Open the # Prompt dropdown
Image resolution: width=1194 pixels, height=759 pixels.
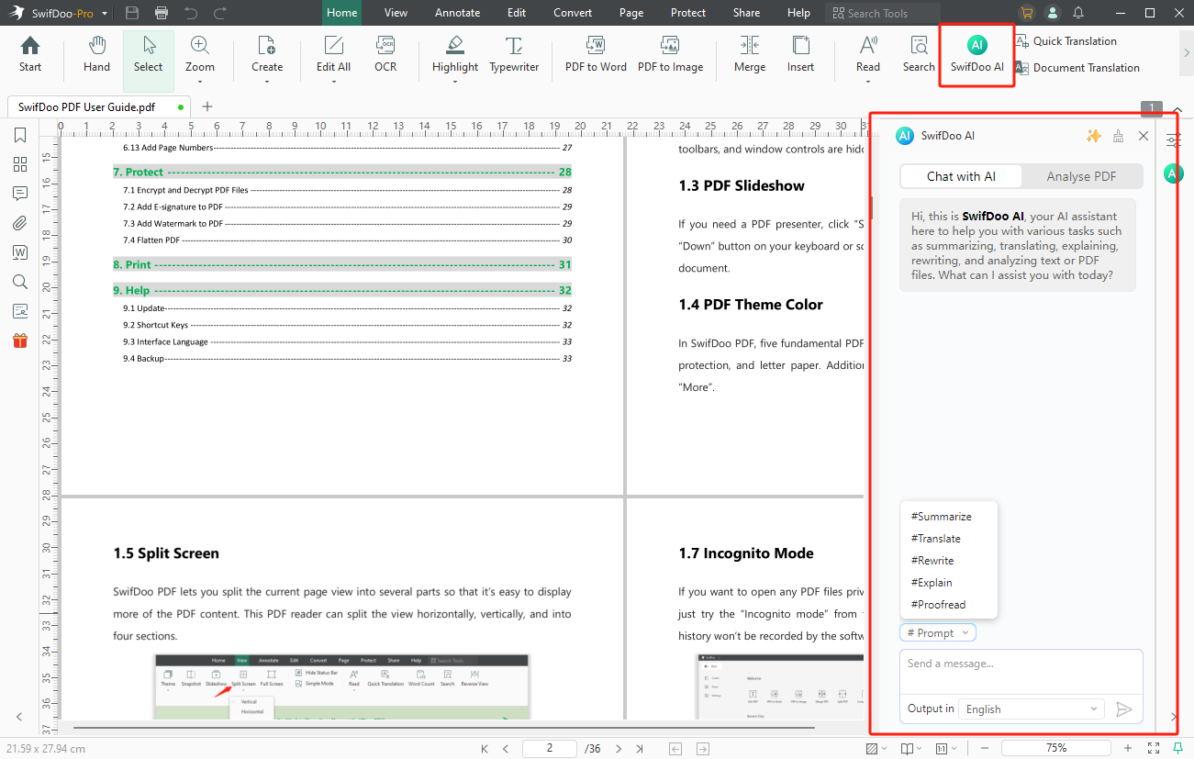[938, 633]
